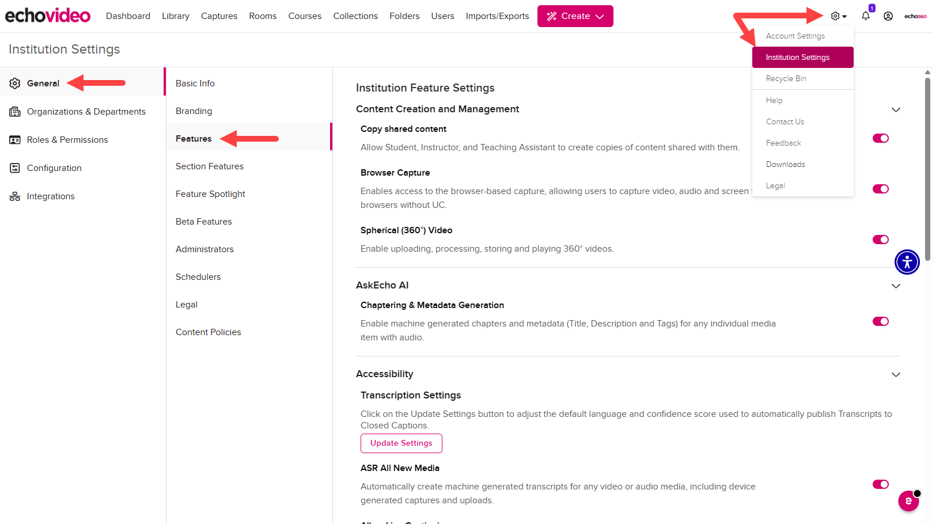
Task: Turn off the Spherical 360 Video toggle
Action: [880, 240]
